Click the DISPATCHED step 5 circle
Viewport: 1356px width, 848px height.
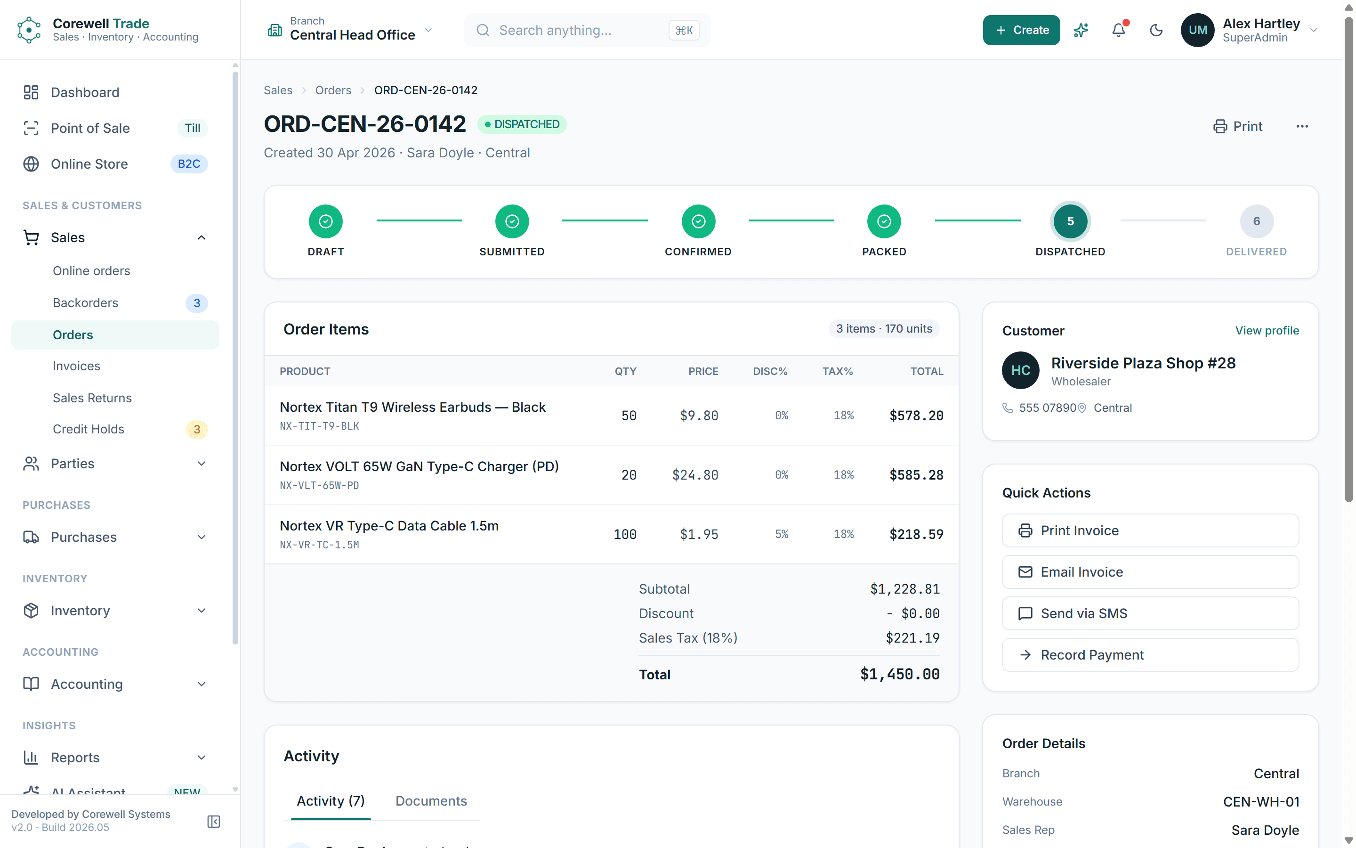click(1070, 221)
